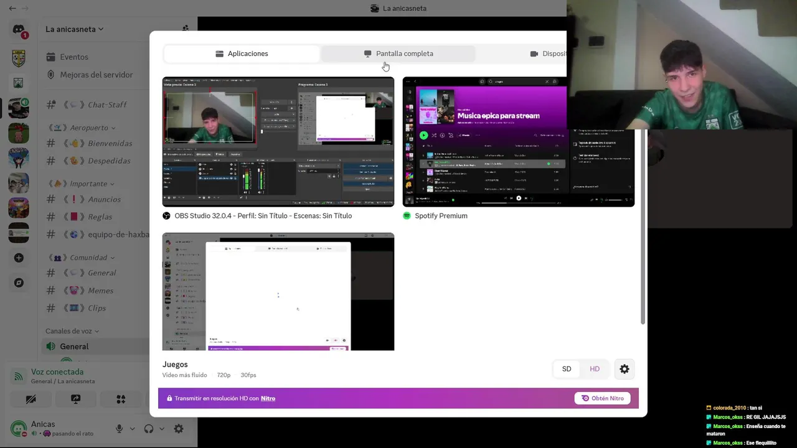Open the shield crest server icon
The height and width of the screenshot is (448, 797).
tap(19, 58)
